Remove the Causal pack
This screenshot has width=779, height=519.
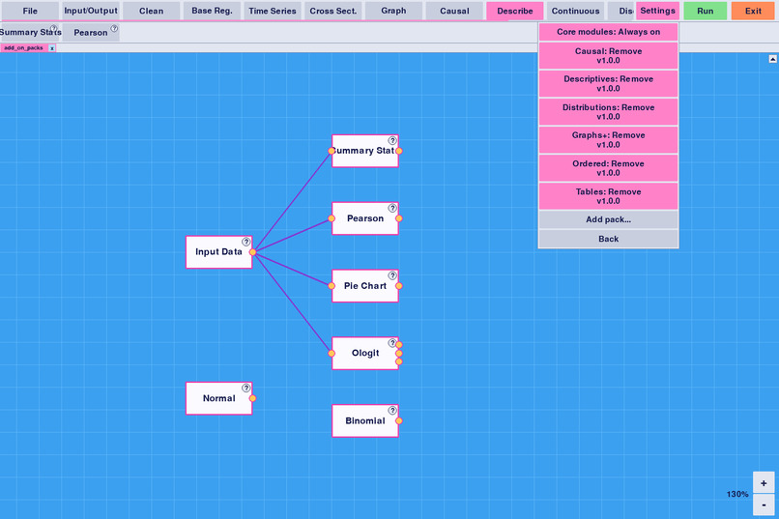(x=608, y=56)
